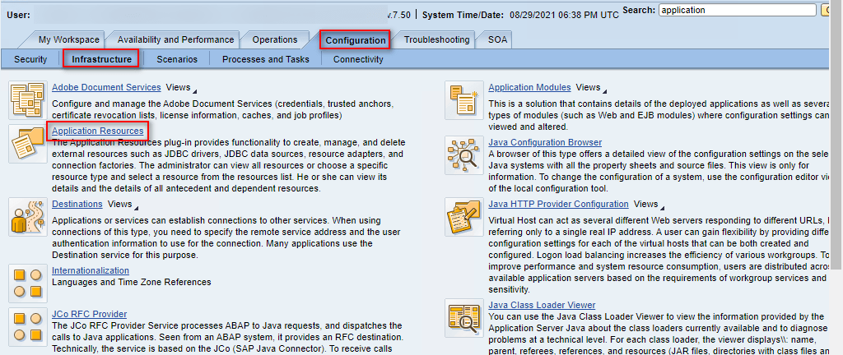The height and width of the screenshot is (355, 843).
Task: Click the Adobe Document Services icon
Action: click(27, 99)
